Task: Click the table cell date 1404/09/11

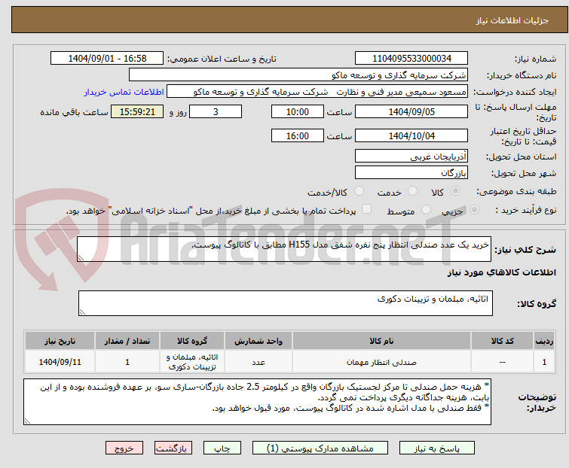Action: click(60, 362)
